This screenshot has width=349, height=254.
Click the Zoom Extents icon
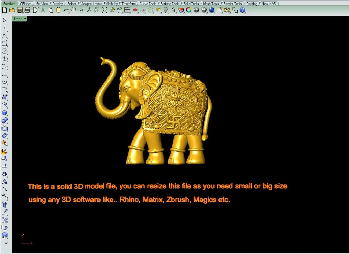click(x=104, y=10)
